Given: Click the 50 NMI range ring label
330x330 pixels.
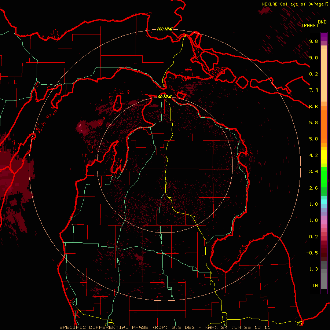Looking at the screenshot, I should point(165,97).
